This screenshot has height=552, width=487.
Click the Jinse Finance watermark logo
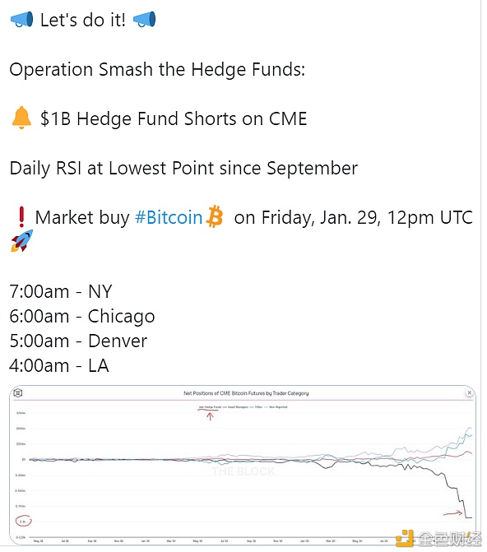coord(439,539)
